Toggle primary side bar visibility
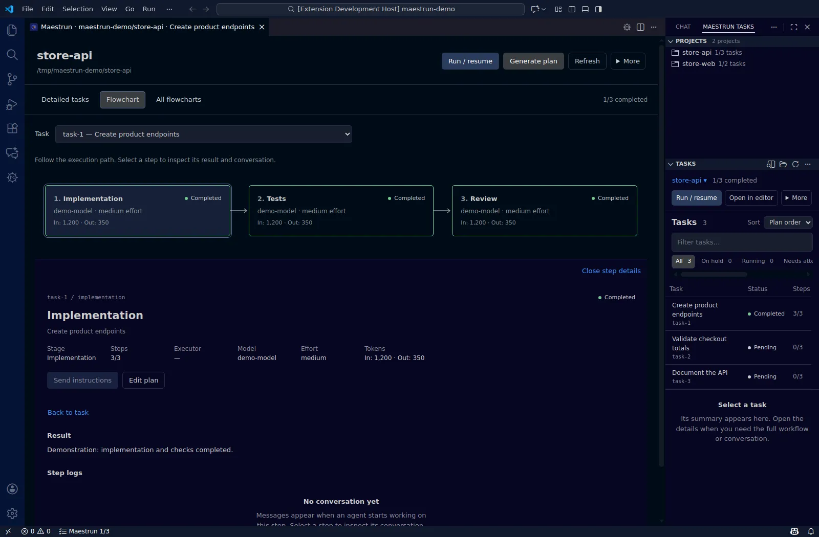The image size is (819, 537). 572,9
